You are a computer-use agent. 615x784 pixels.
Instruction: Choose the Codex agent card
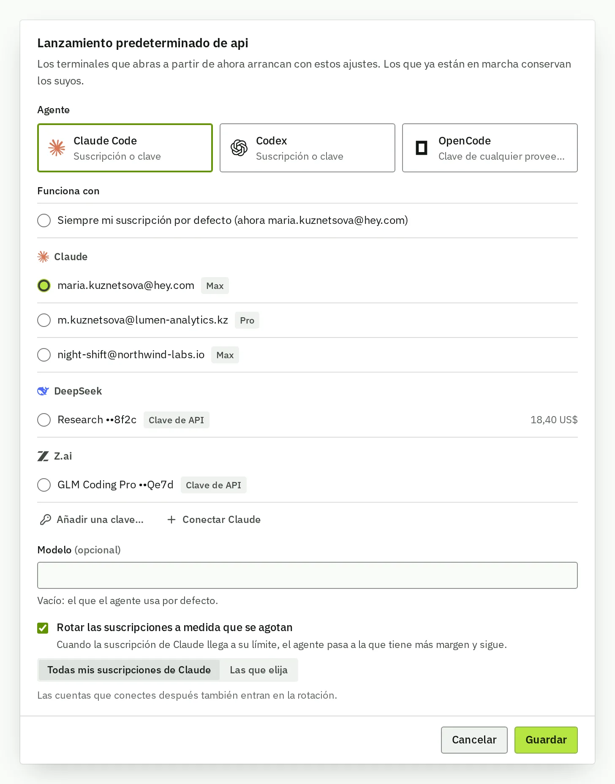[x=307, y=148]
